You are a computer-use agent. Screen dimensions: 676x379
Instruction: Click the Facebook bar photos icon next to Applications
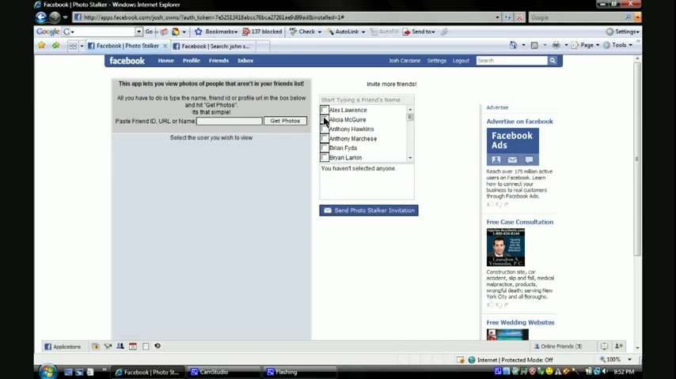pos(95,346)
